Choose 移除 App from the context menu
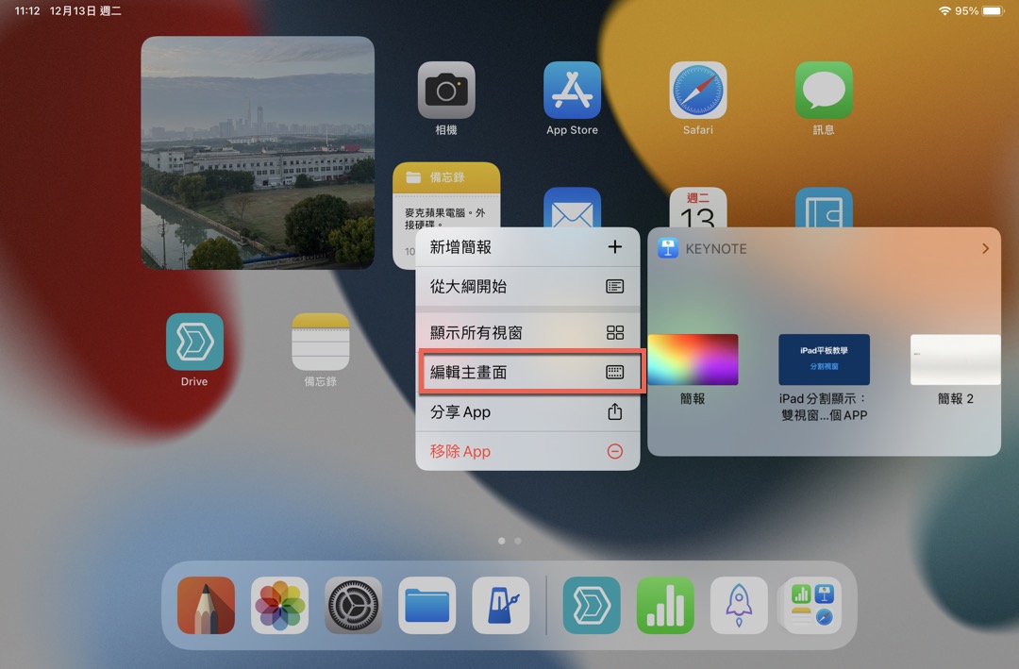This screenshot has height=669, width=1019. [x=526, y=451]
